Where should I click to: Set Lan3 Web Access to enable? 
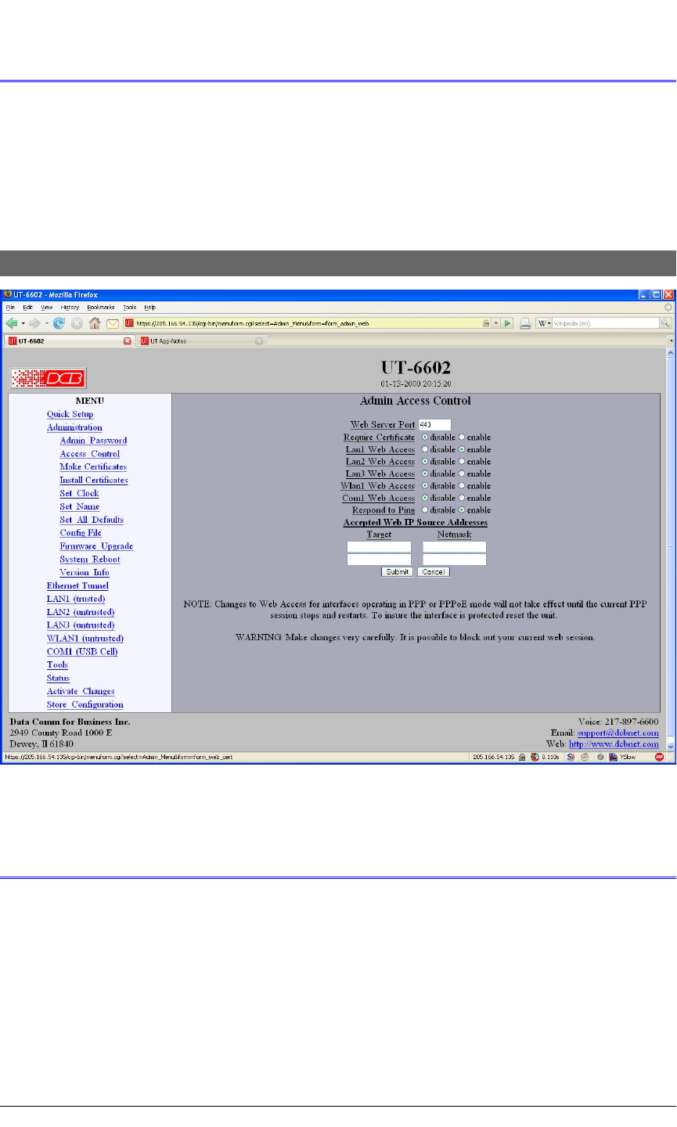tap(462, 473)
